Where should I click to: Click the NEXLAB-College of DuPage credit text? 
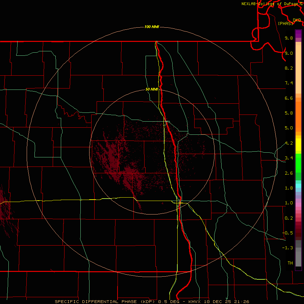coord(270,4)
